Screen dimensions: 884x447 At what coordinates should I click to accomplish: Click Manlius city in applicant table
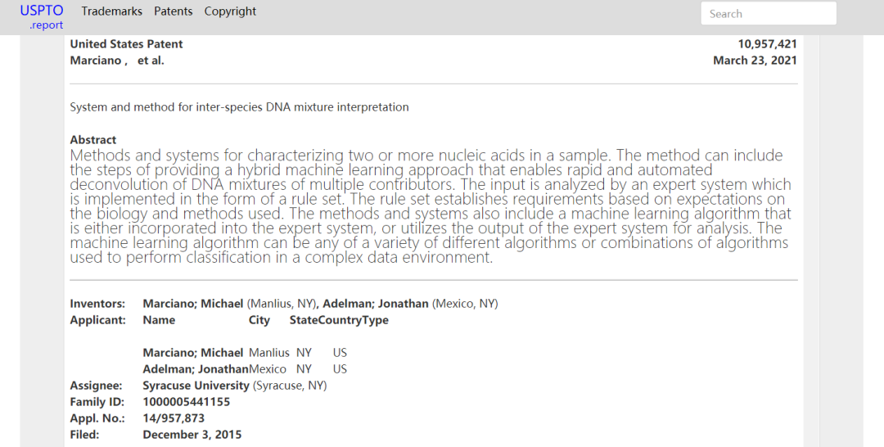click(269, 353)
